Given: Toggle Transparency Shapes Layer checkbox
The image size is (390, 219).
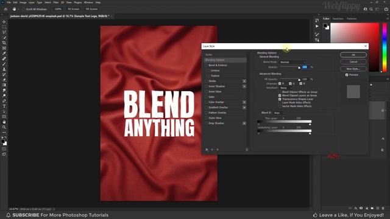Looking at the screenshot, I should 280,99.
